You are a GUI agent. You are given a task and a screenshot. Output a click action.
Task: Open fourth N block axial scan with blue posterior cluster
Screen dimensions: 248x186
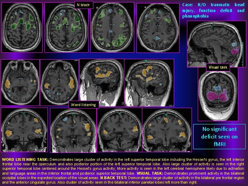point(158,28)
